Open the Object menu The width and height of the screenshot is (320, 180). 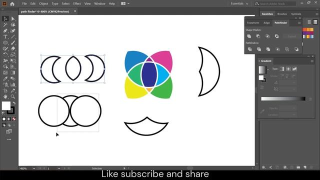43,3
